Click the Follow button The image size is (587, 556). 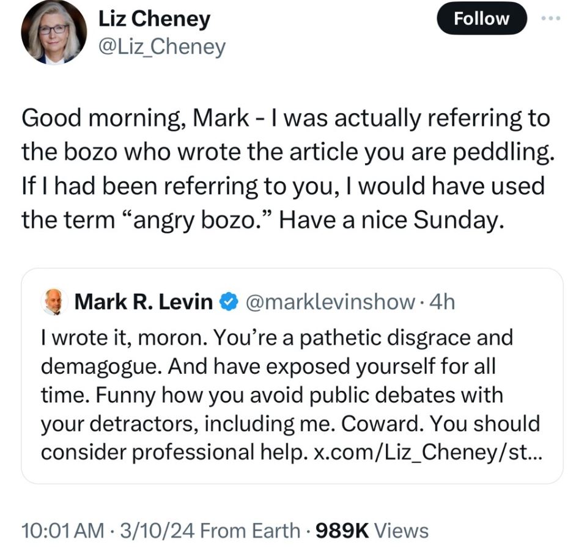tap(481, 18)
